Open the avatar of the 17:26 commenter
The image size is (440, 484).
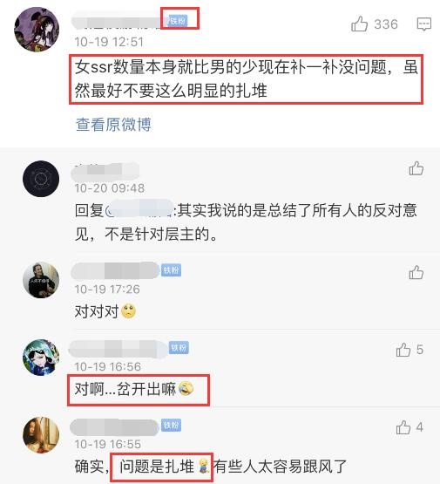[x=41, y=280]
